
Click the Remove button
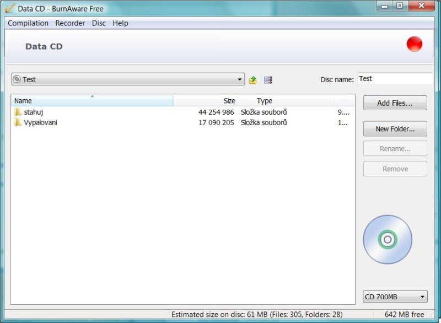coord(395,169)
